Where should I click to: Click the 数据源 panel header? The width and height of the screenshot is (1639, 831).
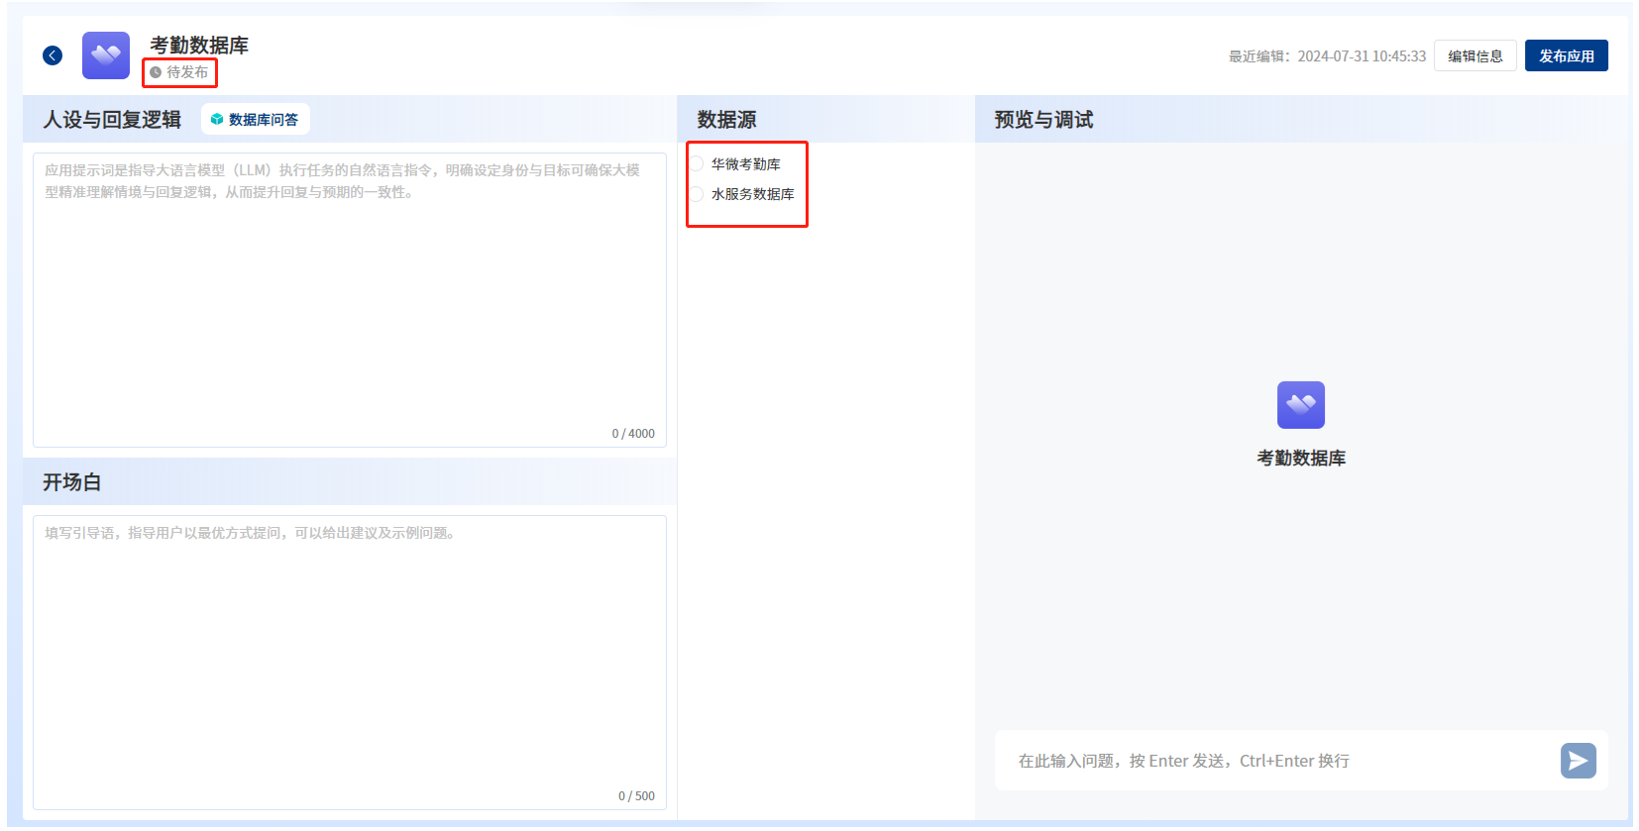pyautogui.click(x=726, y=120)
